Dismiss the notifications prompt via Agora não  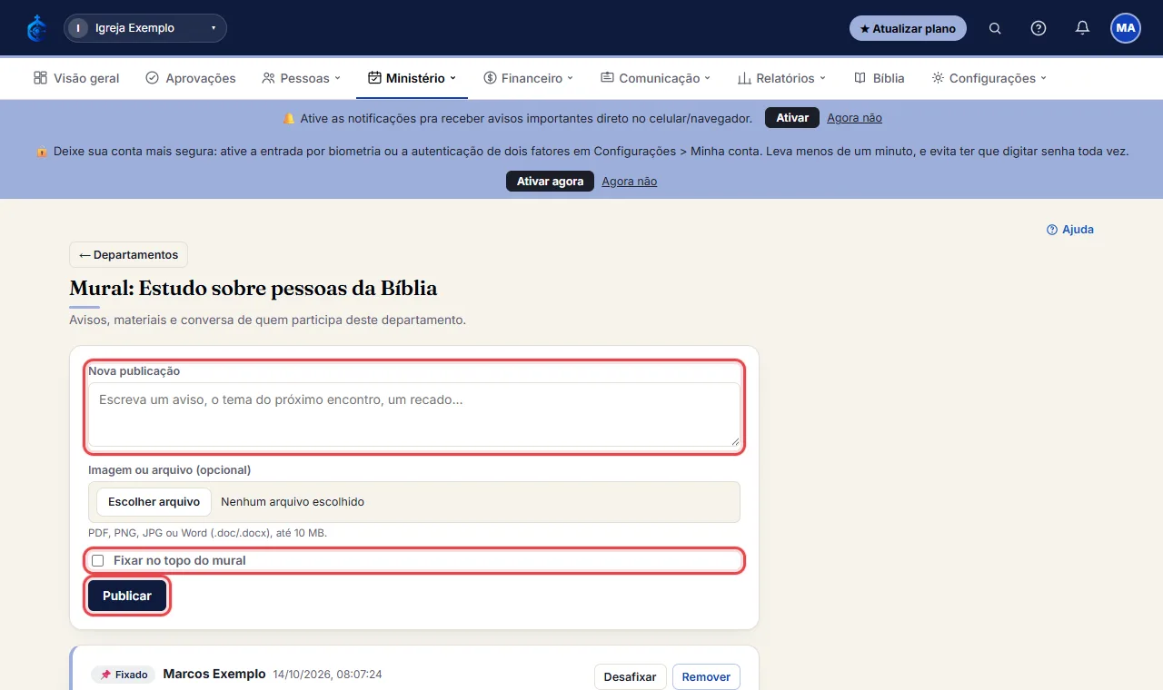tap(854, 118)
